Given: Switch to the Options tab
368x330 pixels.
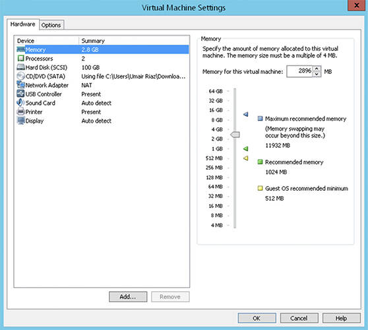Looking at the screenshot, I should coord(51,25).
